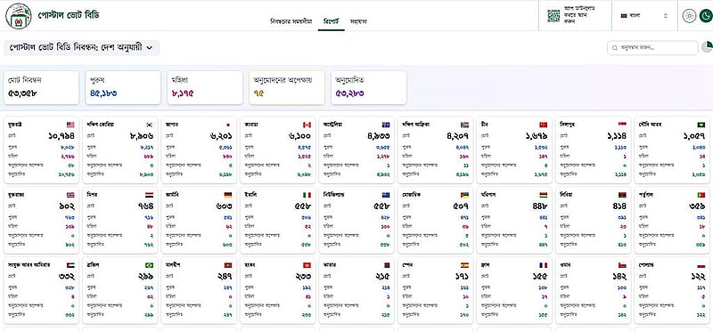Click the অনুমোদনের অপেক্ষায় pending approval card
The height and width of the screenshot is (331, 713).
(x=286, y=87)
